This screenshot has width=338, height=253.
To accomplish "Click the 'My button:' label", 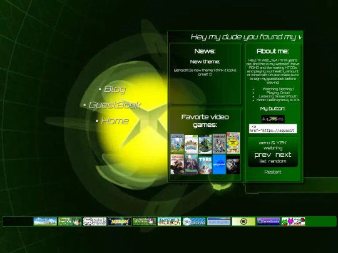I will point(273,109).
